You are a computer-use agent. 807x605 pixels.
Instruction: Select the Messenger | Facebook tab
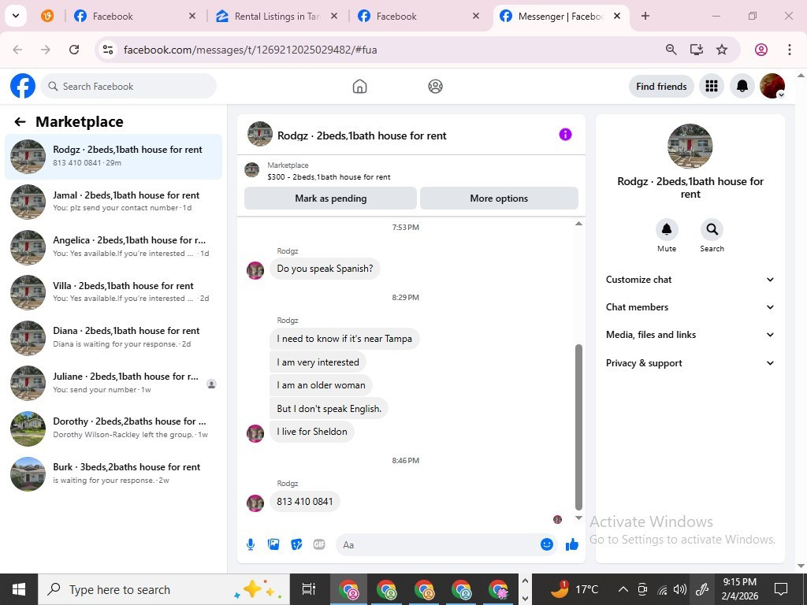click(x=561, y=16)
